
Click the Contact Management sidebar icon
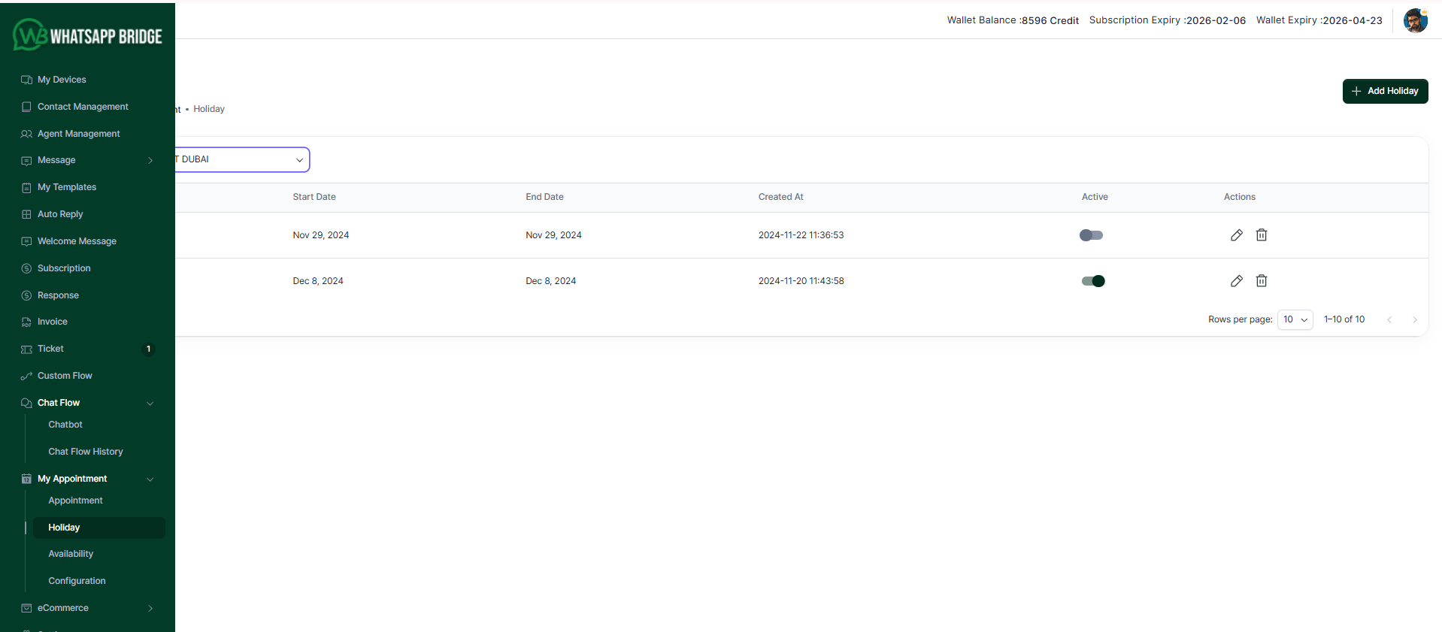pyautogui.click(x=26, y=107)
